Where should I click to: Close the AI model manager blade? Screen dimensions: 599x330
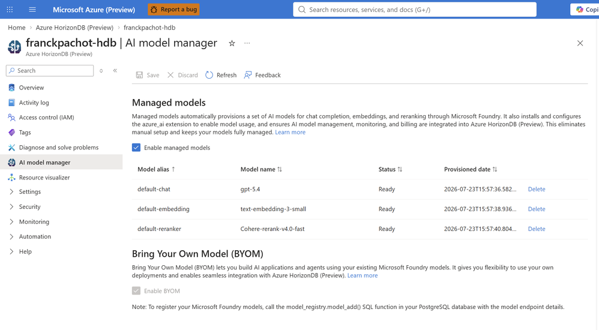580,43
